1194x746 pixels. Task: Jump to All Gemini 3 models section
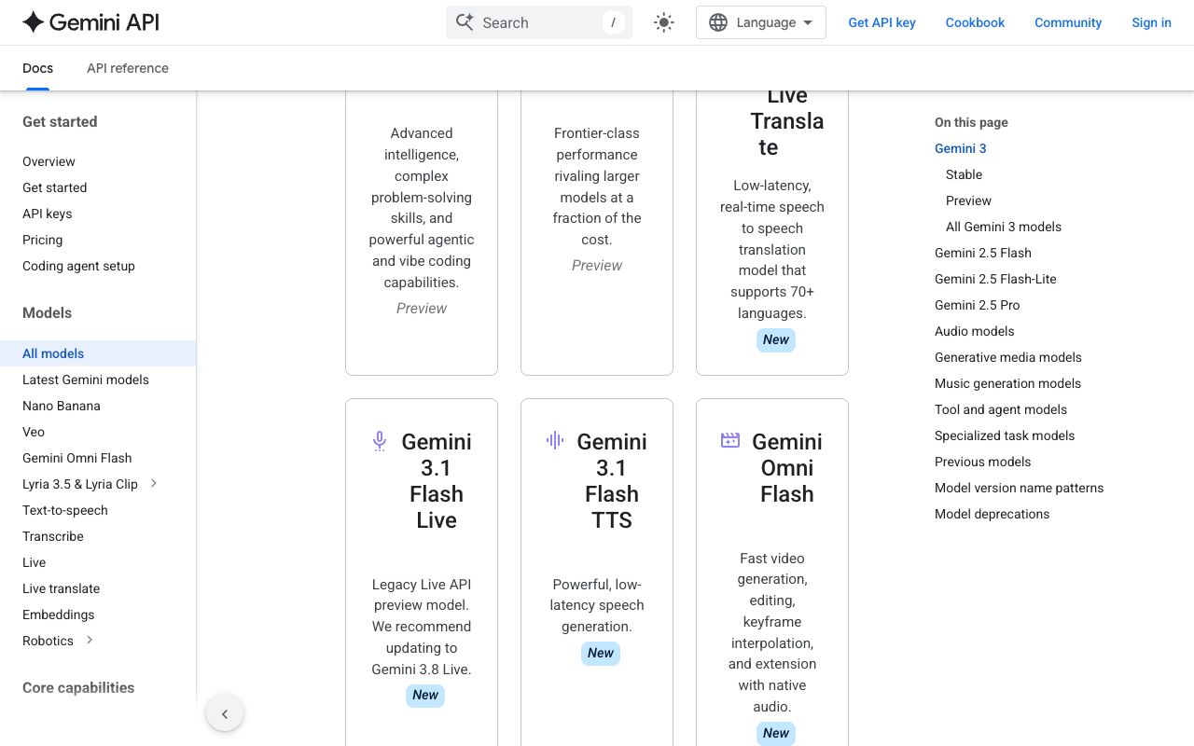1004,227
